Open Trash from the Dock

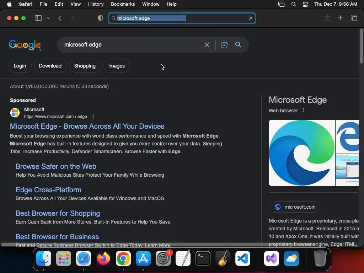tap(320, 258)
